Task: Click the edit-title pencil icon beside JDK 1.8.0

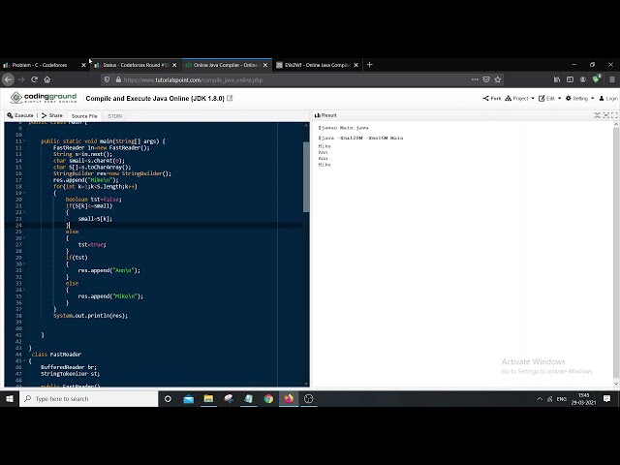Action: tap(230, 98)
